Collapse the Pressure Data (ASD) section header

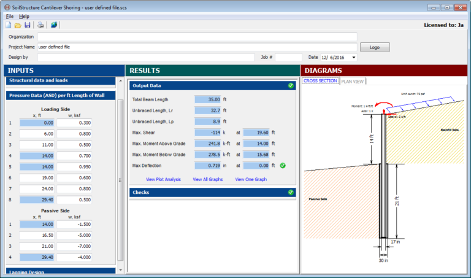tap(61, 96)
